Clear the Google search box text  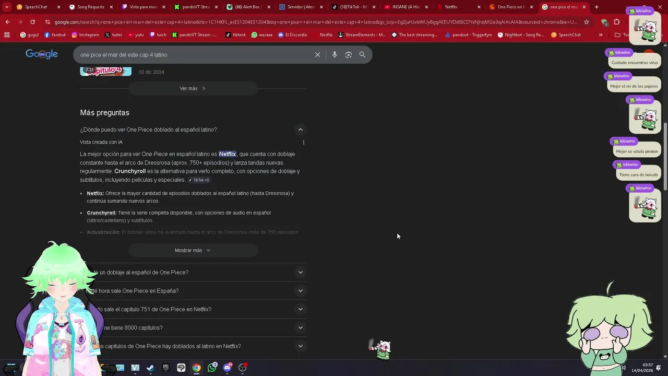[317, 55]
